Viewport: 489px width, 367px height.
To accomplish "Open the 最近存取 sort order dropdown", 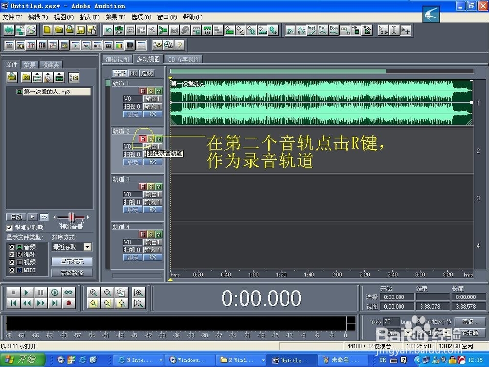I will [86, 247].
